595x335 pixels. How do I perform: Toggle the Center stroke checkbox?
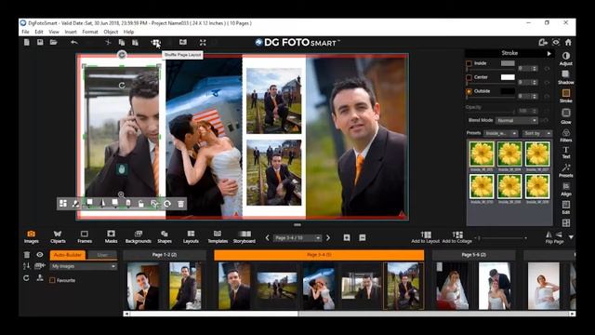pos(469,77)
